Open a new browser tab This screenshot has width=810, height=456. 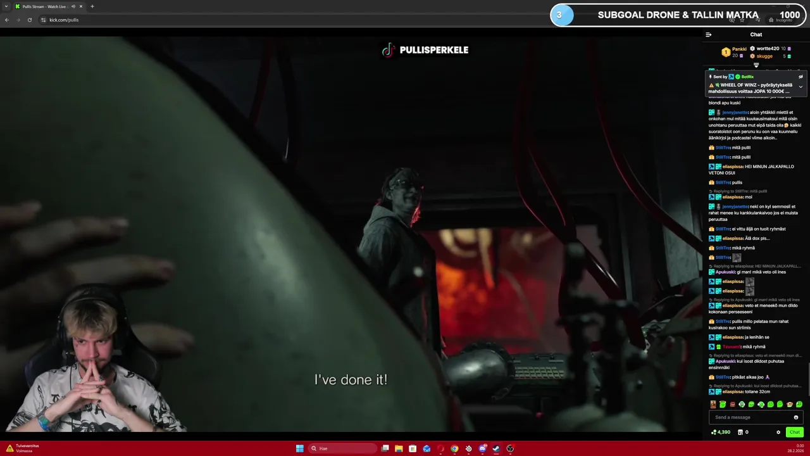(x=92, y=6)
